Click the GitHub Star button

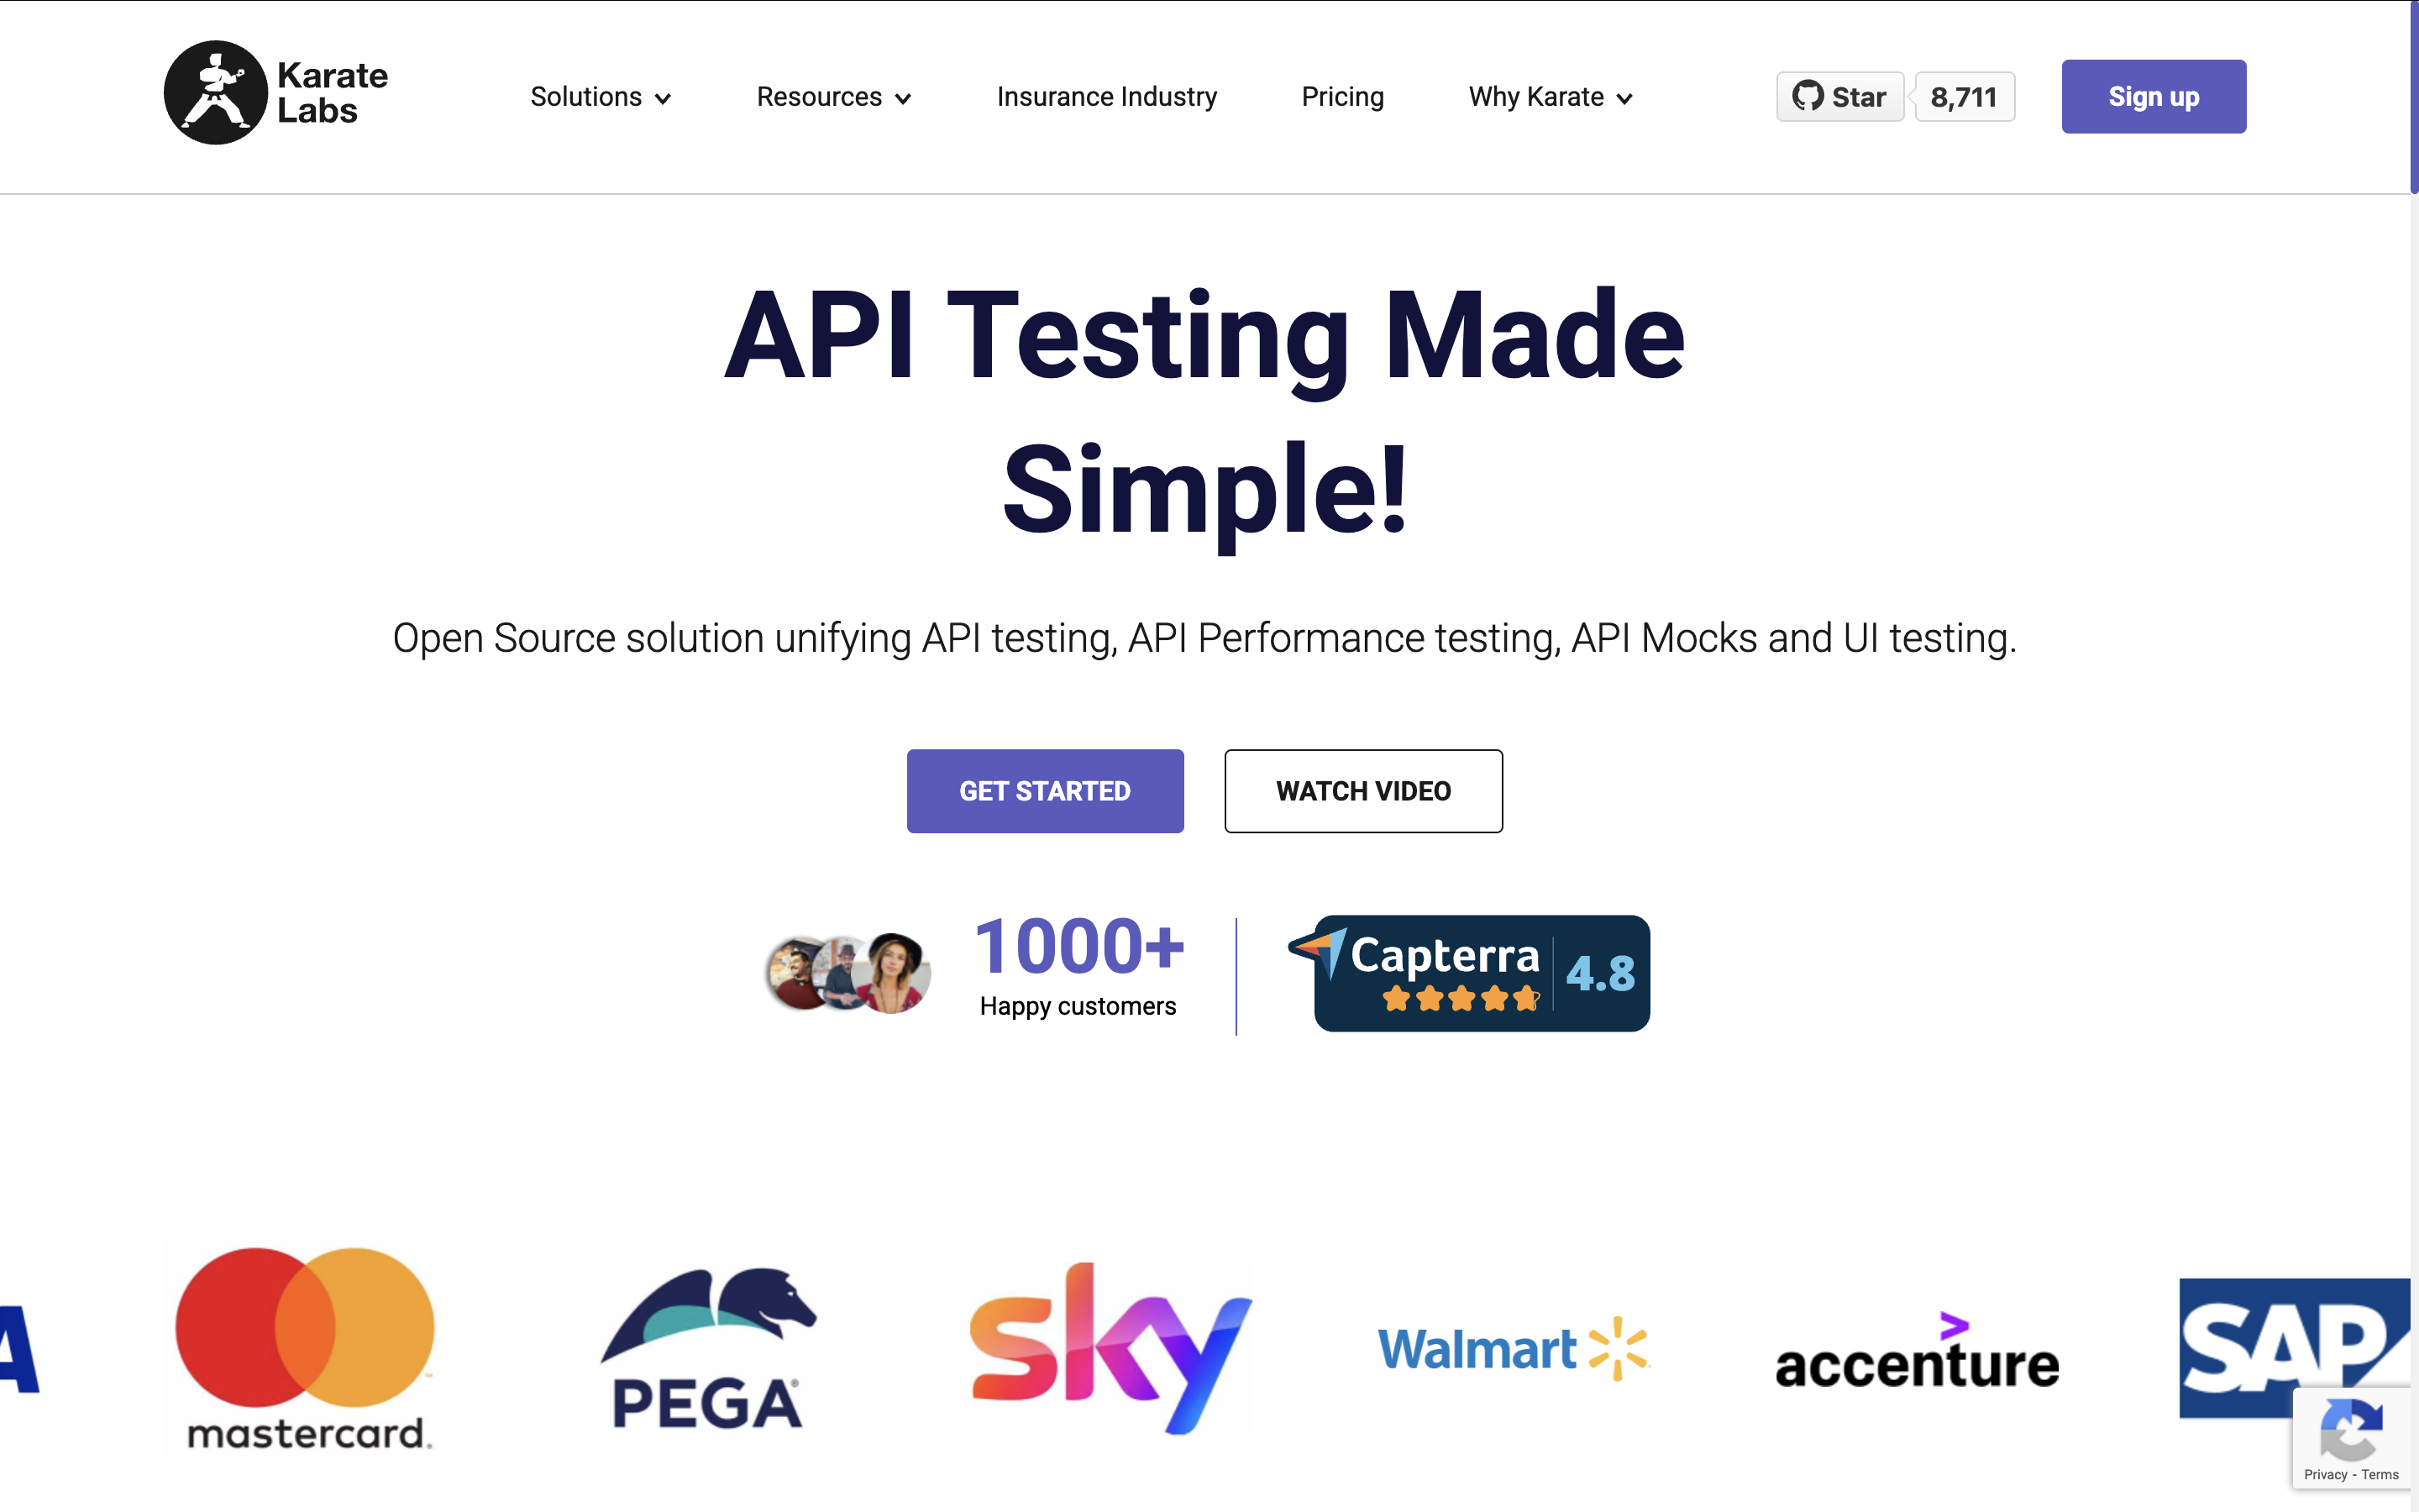[x=1839, y=97]
